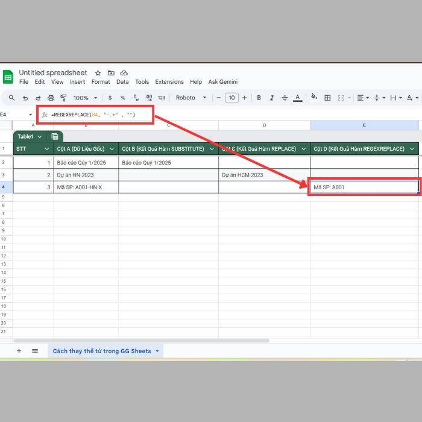Open Cột C REPLACE column dropdown
The image size is (422, 422).
click(x=304, y=149)
